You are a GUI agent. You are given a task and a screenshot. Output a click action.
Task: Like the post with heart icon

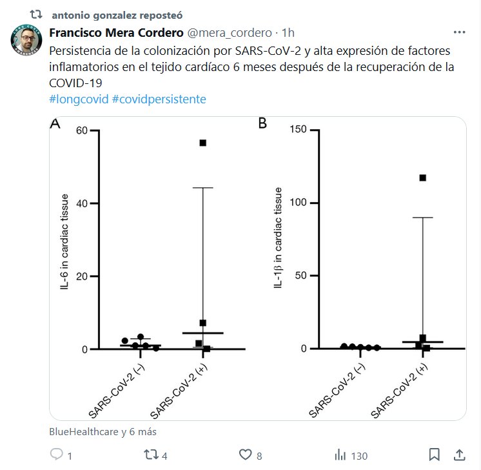click(x=244, y=455)
